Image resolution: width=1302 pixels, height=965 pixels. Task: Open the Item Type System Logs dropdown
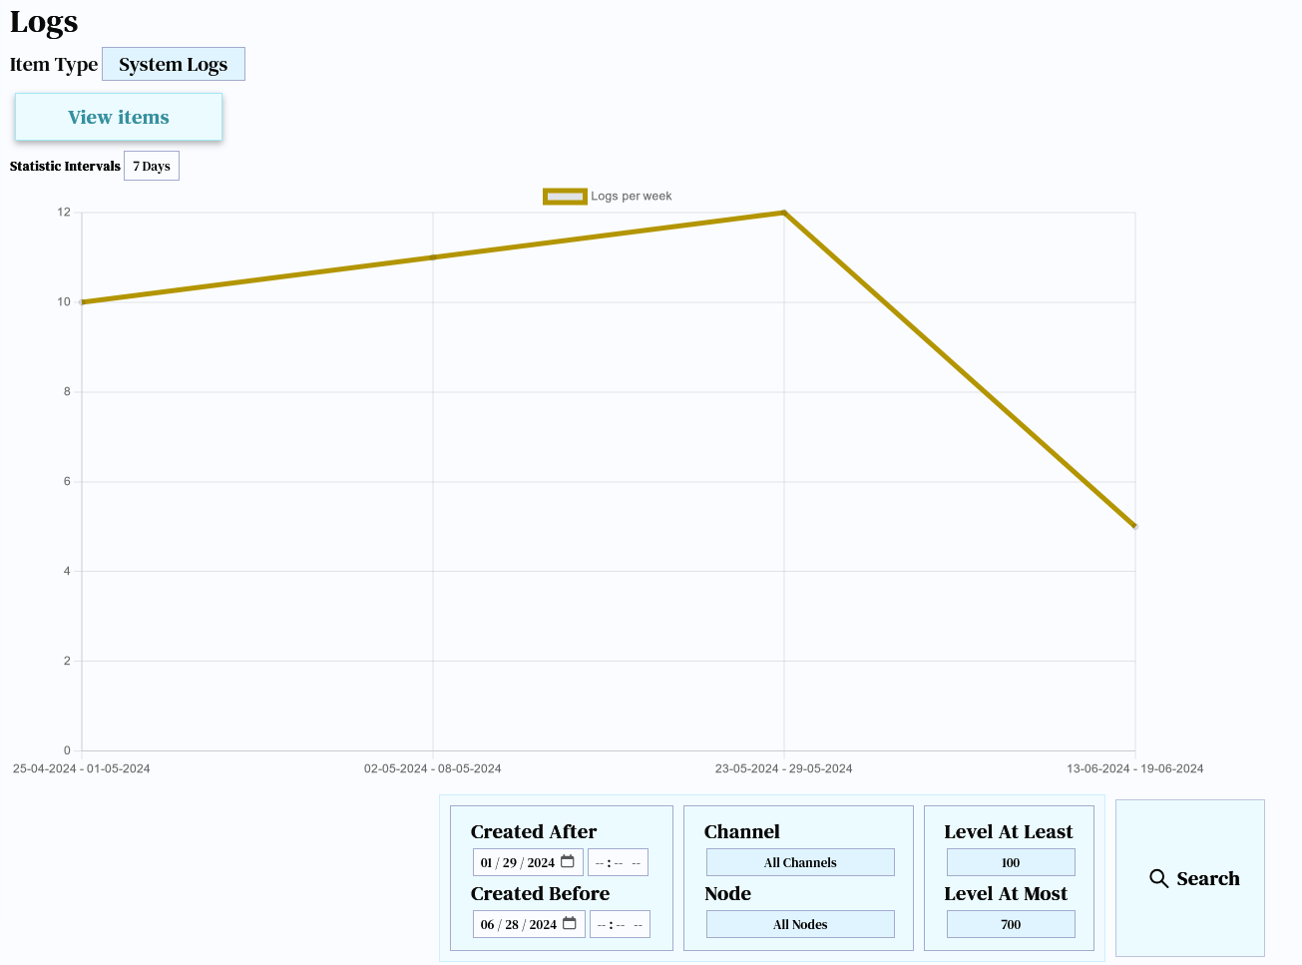tap(174, 64)
